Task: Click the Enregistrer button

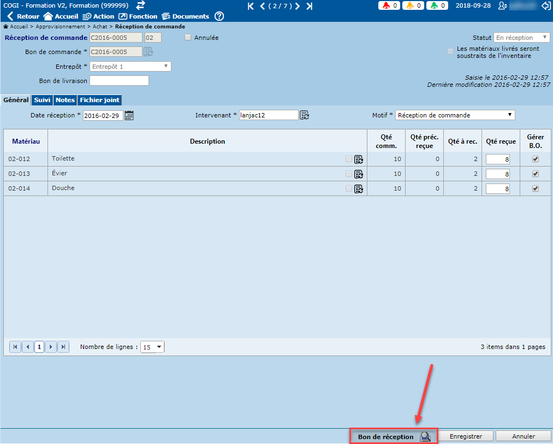Action: pos(466,436)
